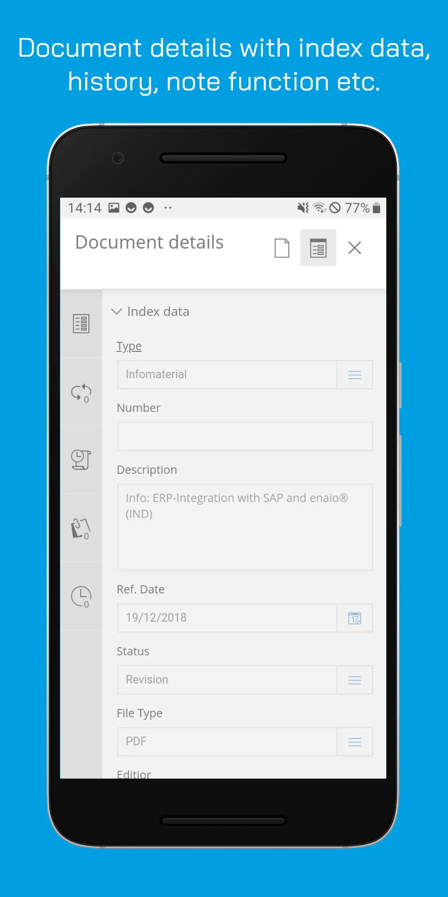Tap the muted sound icon in status bar

(303, 208)
